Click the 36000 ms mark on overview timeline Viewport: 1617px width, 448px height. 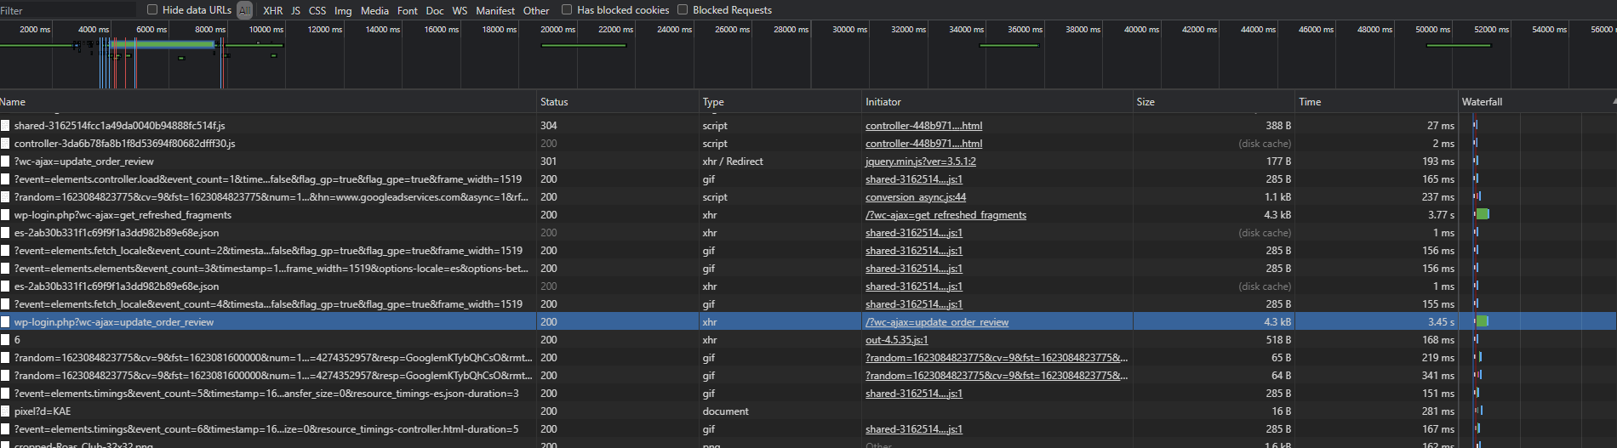click(x=1025, y=29)
